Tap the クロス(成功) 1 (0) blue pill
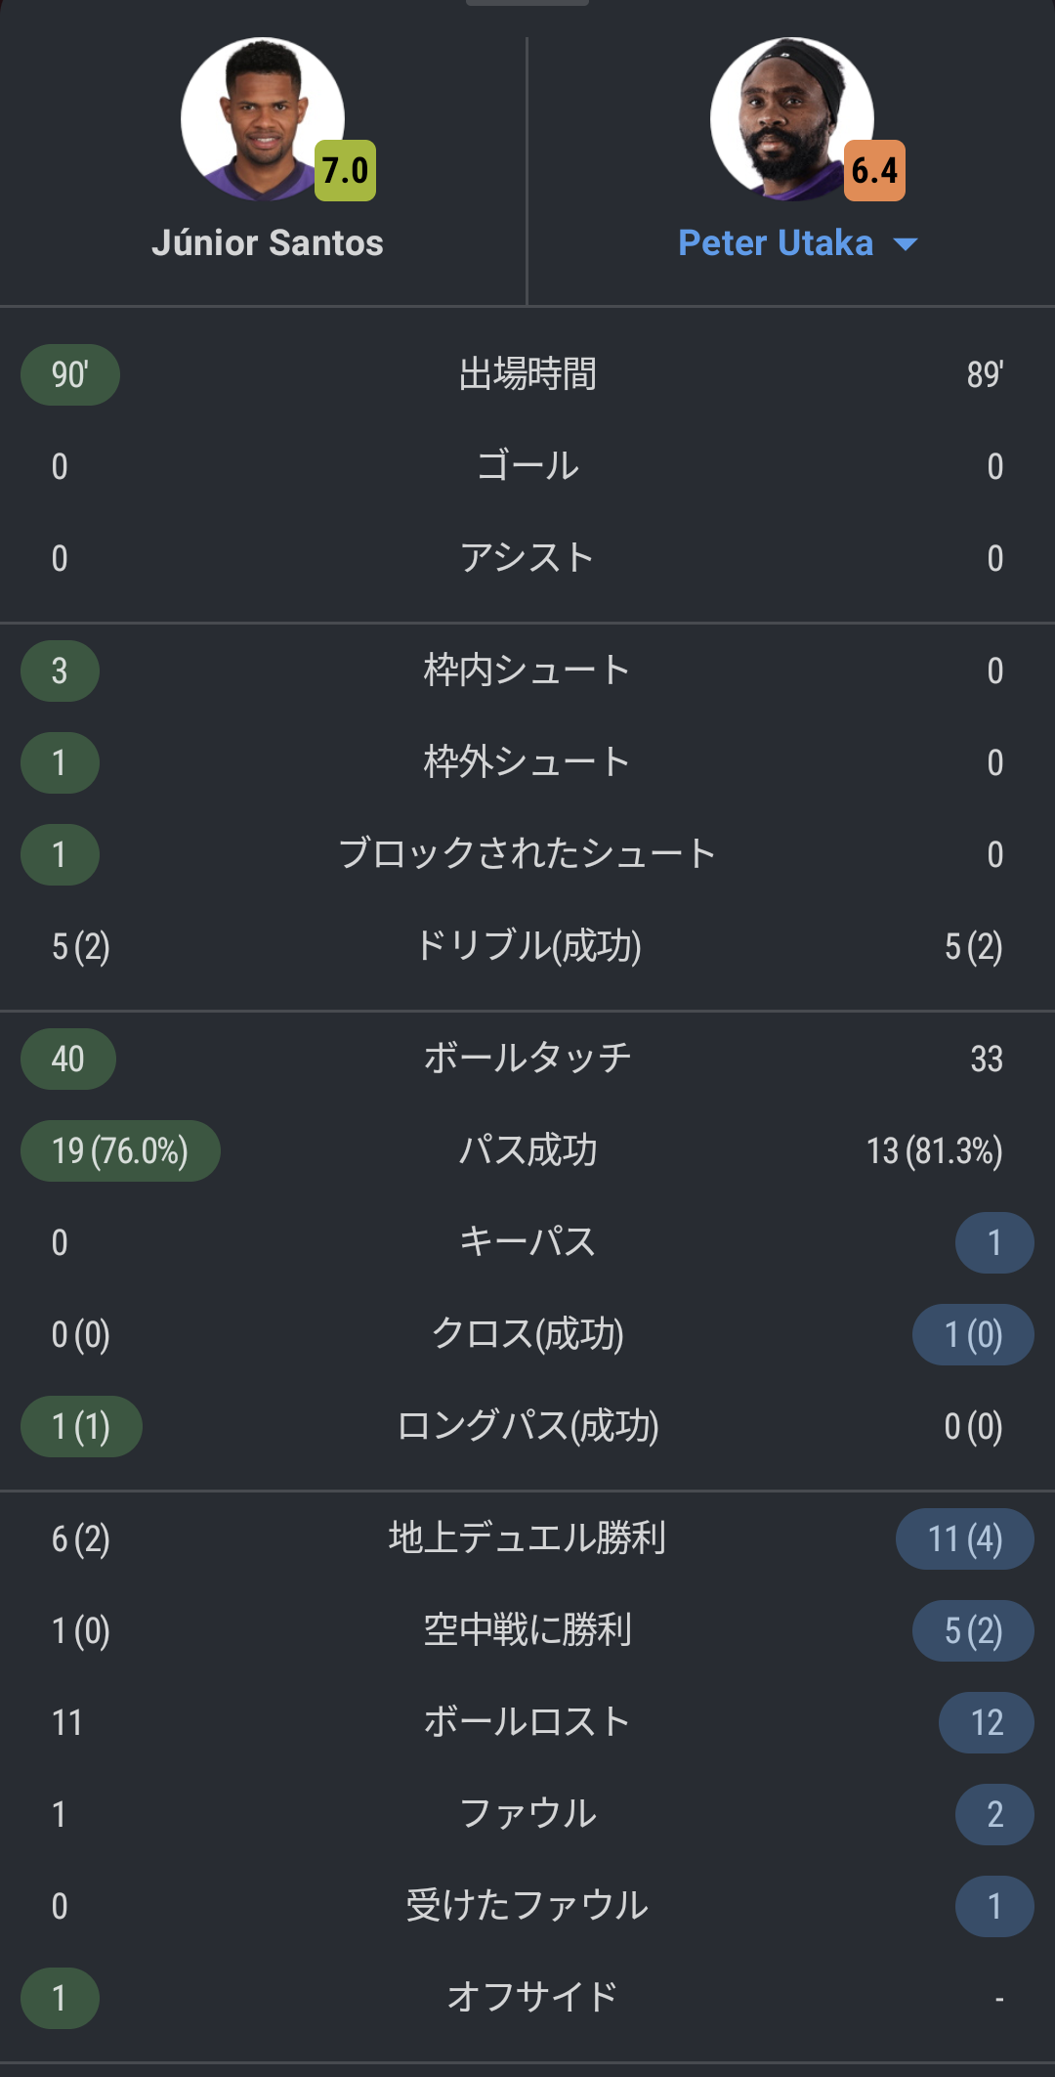The image size is (1055, 2077). [973, 1334]
